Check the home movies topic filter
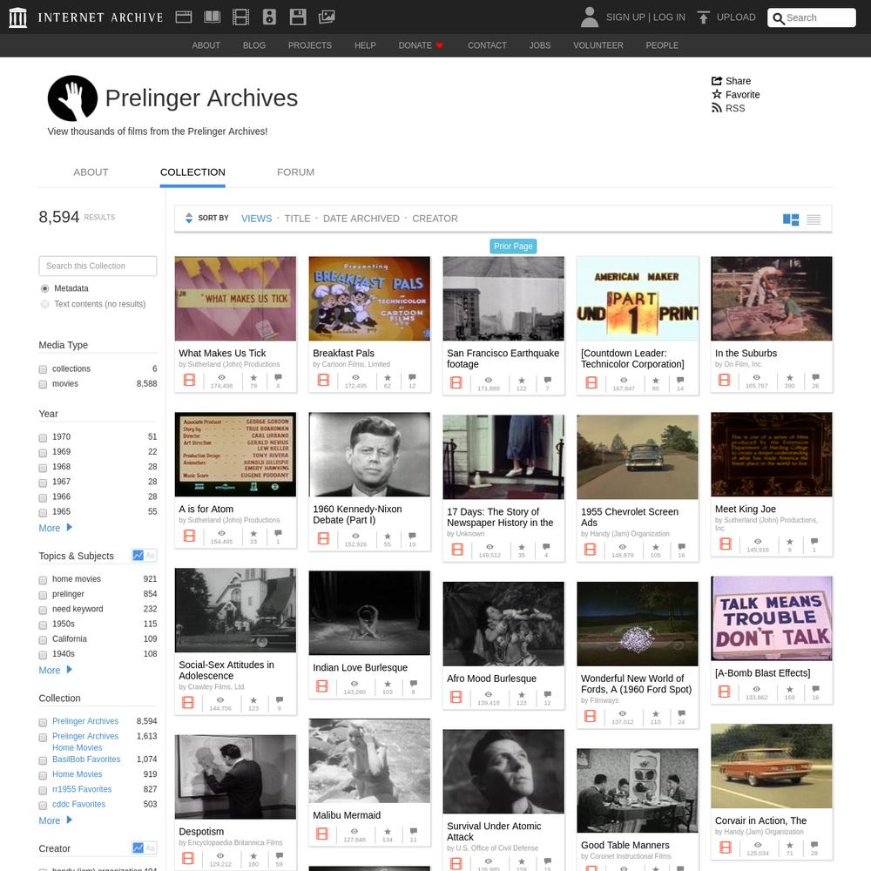The height and width of the screenshot is (871, 871). [x=43, y=580]
